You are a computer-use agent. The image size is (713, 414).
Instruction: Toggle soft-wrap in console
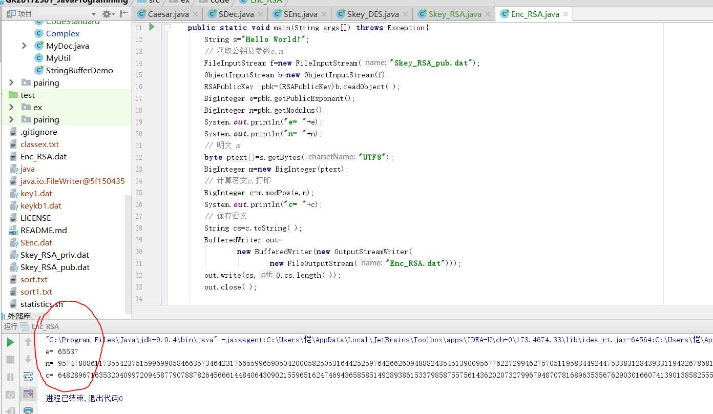coord(28,377)
